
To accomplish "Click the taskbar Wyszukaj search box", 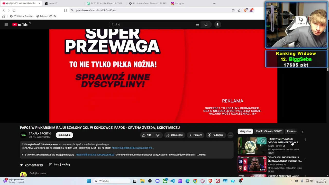I will (112, 181).
